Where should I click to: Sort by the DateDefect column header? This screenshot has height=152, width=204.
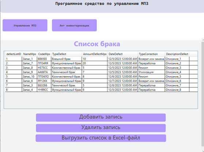(123, 54)
